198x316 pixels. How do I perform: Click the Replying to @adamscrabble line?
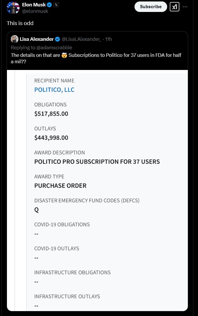pos(41,48)
